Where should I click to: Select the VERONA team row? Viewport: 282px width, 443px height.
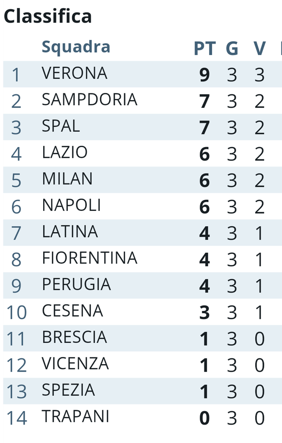(75, 73)
